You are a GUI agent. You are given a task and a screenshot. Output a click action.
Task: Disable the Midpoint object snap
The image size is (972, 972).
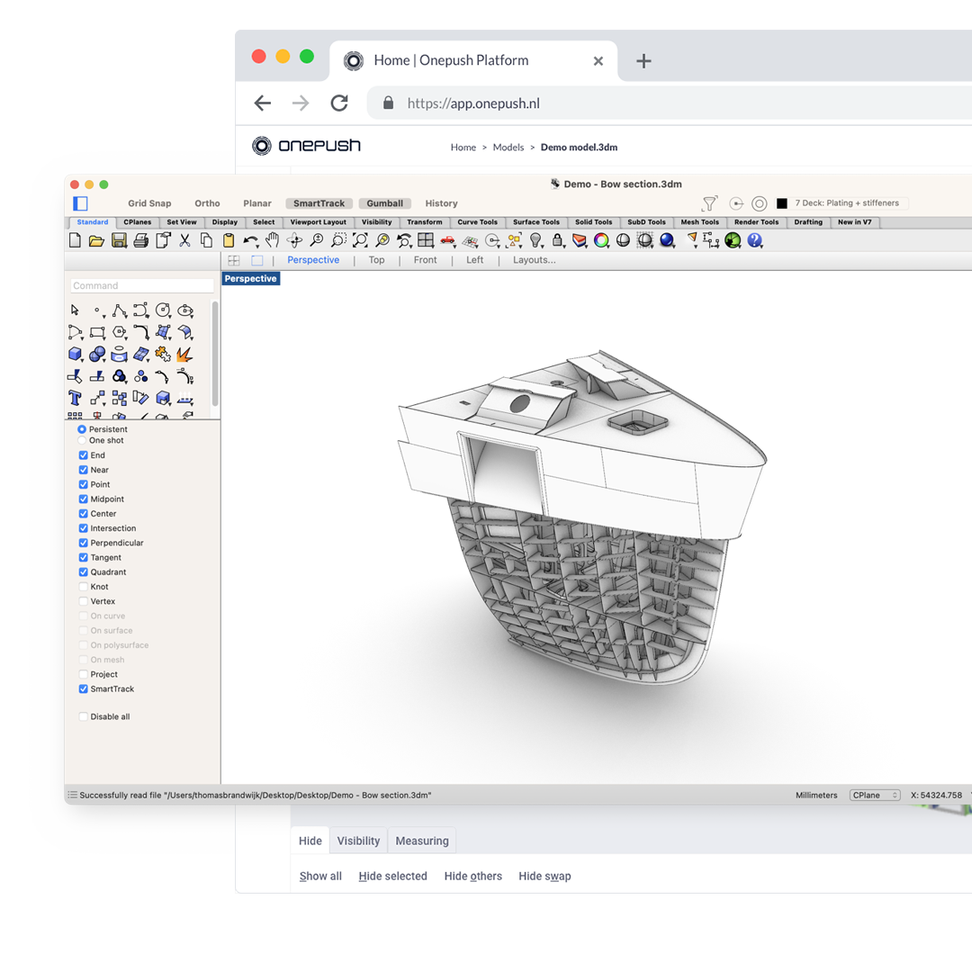(x=82, y=499)
